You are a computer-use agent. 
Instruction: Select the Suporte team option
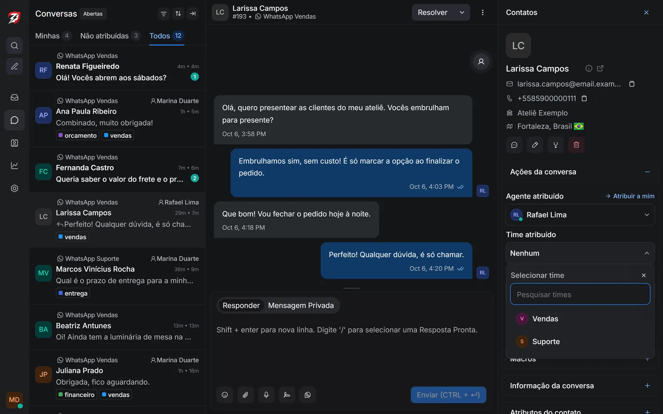pyautogui.click(x=580, y=342)
